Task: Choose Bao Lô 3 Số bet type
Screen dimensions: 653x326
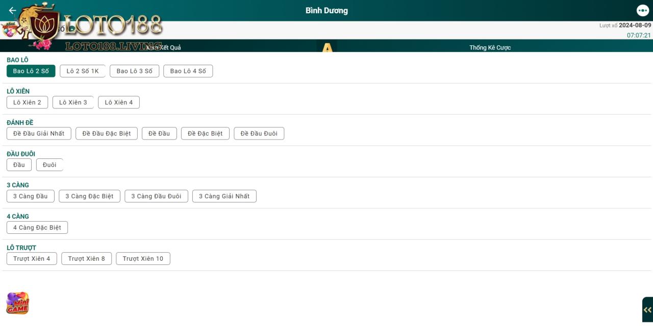Action: 134,71
